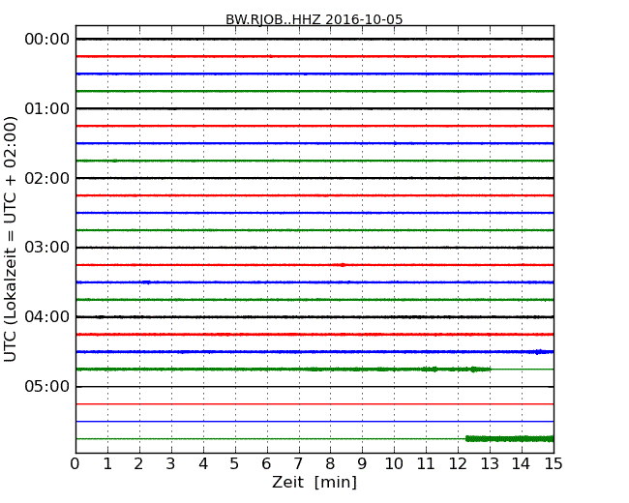Click the blue event bump at the end of the 04:30 trace

(539, 352)
